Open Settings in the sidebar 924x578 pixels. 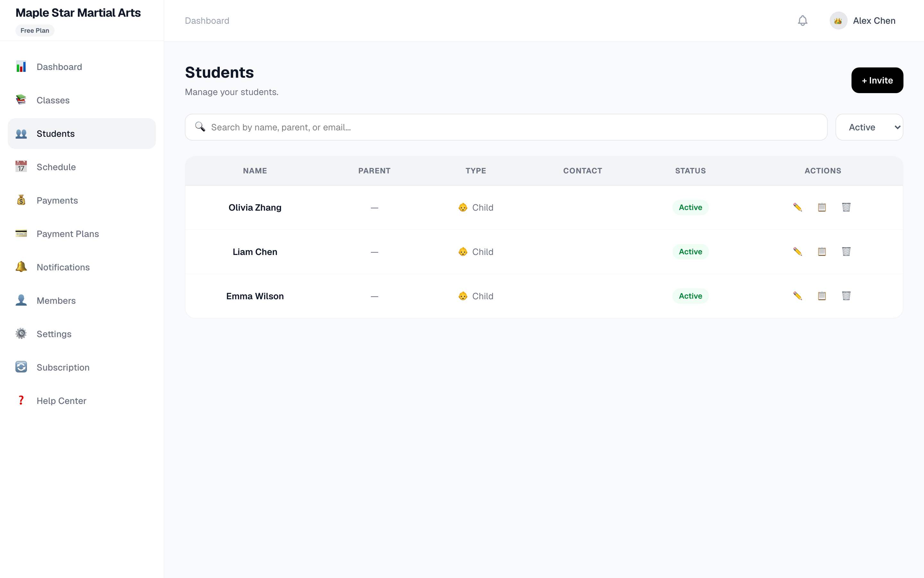pos(82,334)
